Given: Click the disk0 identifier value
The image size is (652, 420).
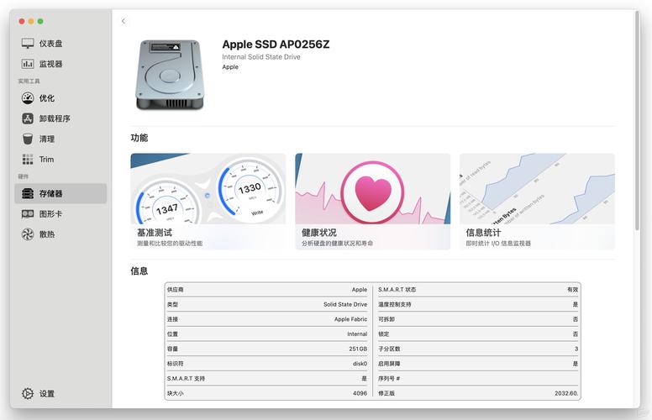Looking at the screenshot, I should coord(360,364).
